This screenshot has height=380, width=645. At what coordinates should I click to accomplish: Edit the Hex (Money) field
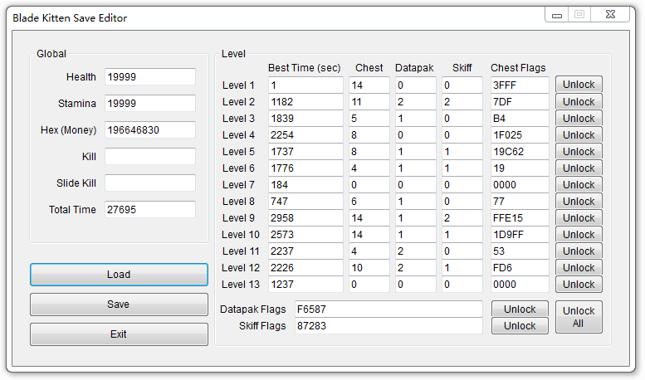click(149, 130)
